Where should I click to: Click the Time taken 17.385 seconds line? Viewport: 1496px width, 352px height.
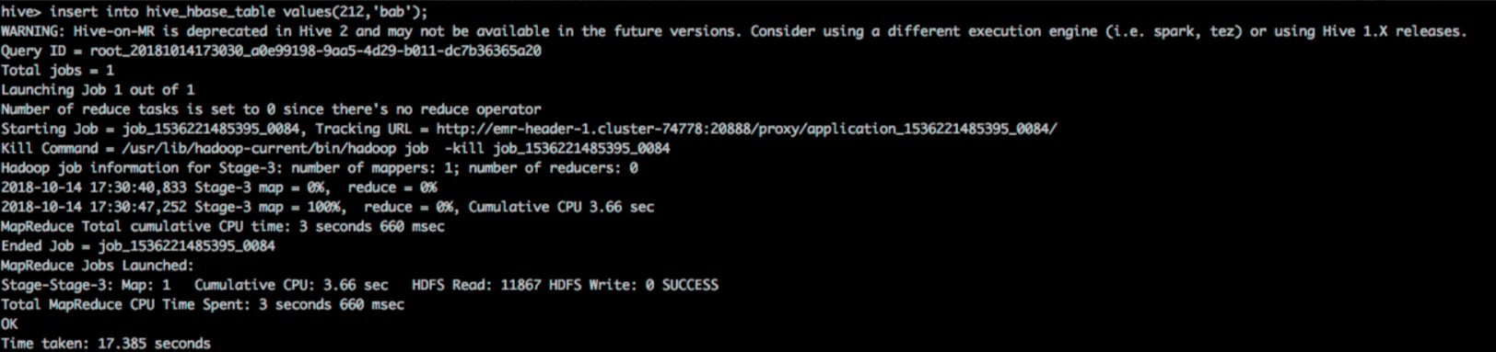(106, 343)
